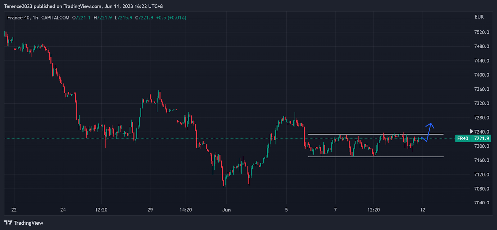Click the upper horizontal resistance line
Image resolution: width=497 pixels, height=230 pixels.
pos(376,134)
